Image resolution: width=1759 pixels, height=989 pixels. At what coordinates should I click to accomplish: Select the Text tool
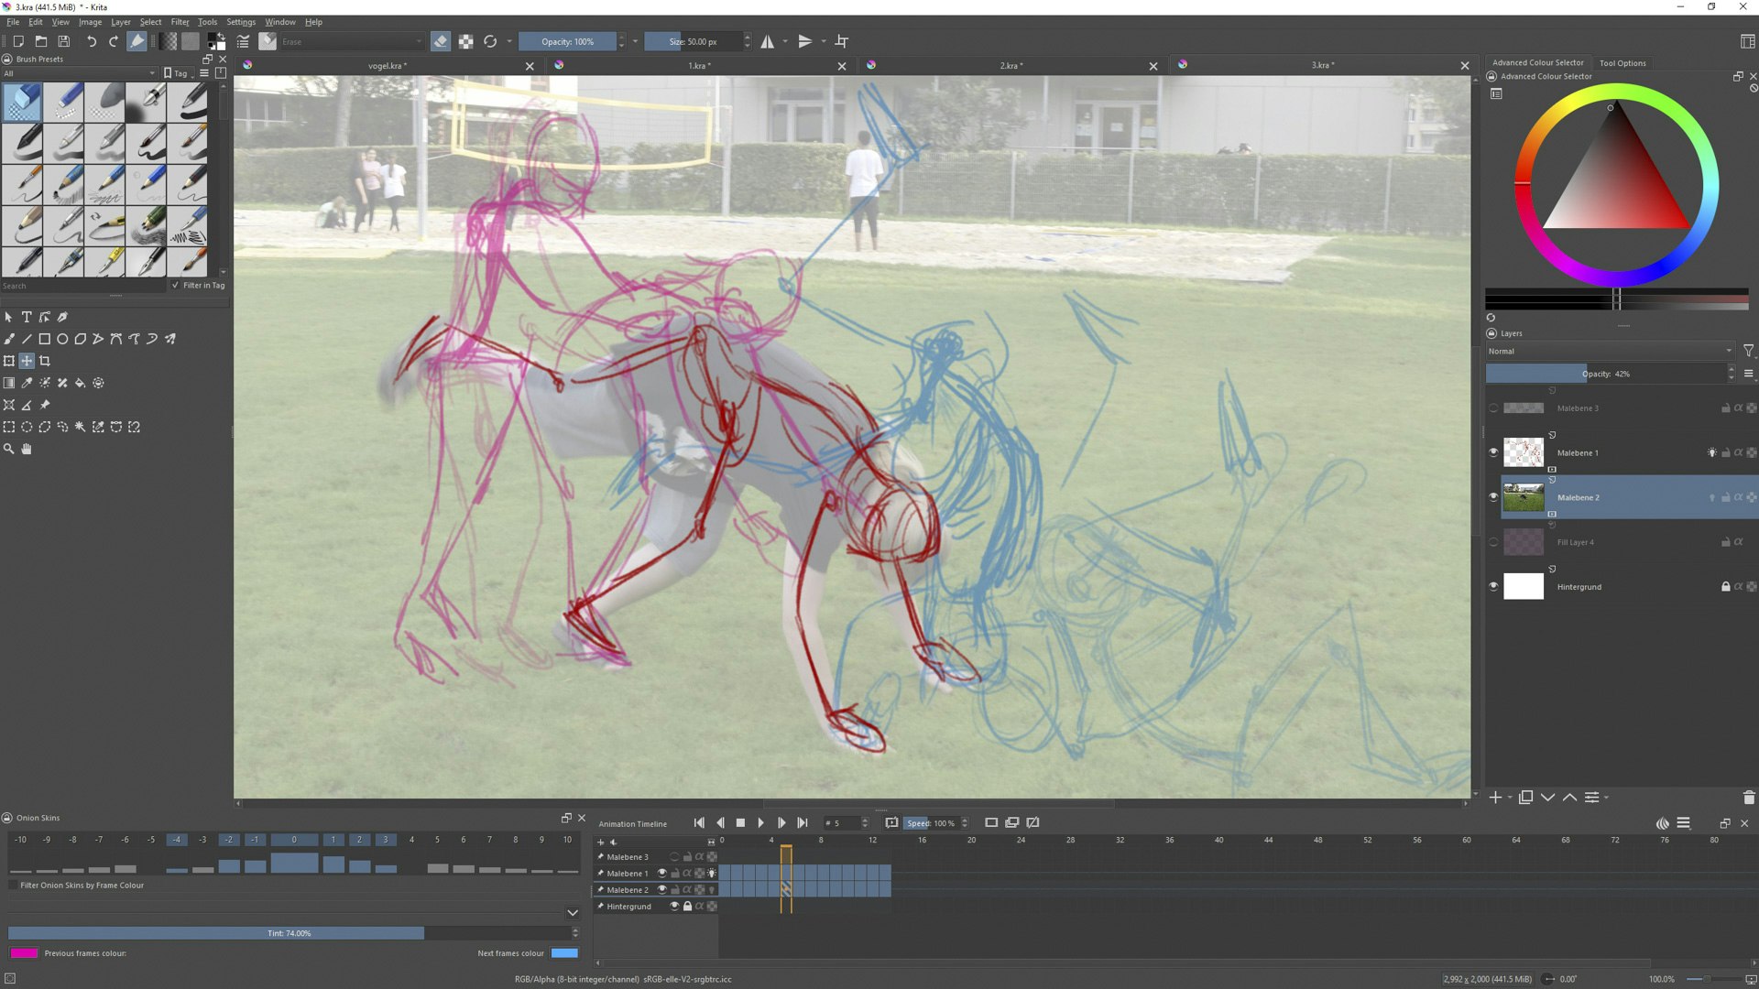27,317
